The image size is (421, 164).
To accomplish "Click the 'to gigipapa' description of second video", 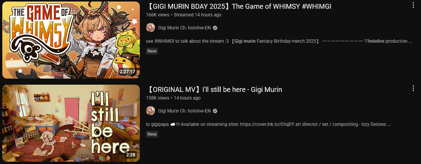I will click(x=268, y=124).
